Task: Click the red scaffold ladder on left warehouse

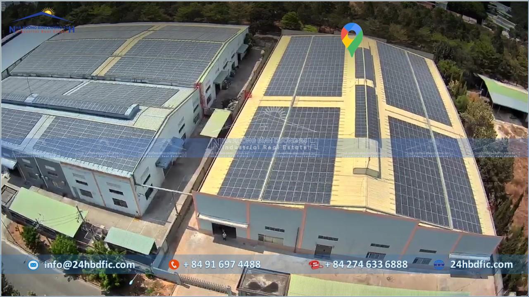Action: [201, 96]
